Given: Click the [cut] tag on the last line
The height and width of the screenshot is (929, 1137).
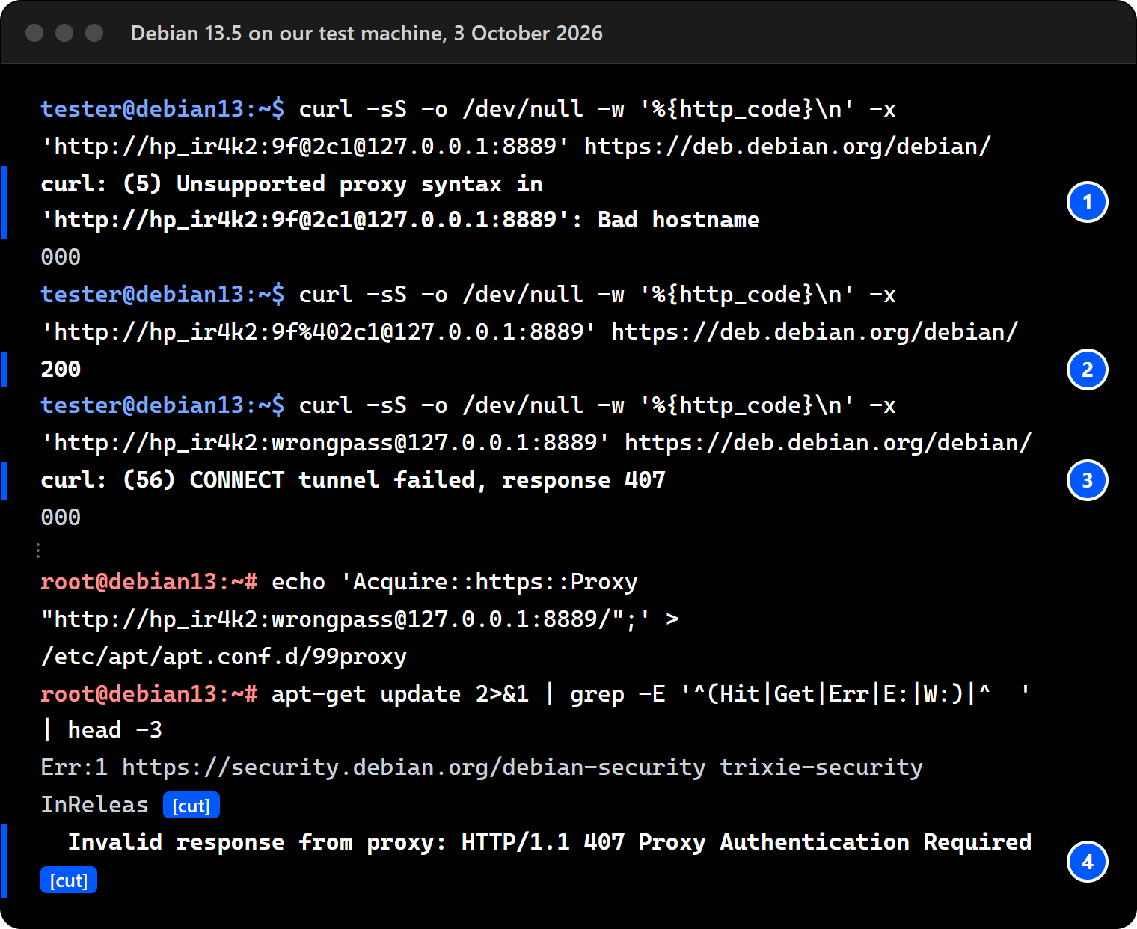Looking at the screenshot, I should 69,880.
